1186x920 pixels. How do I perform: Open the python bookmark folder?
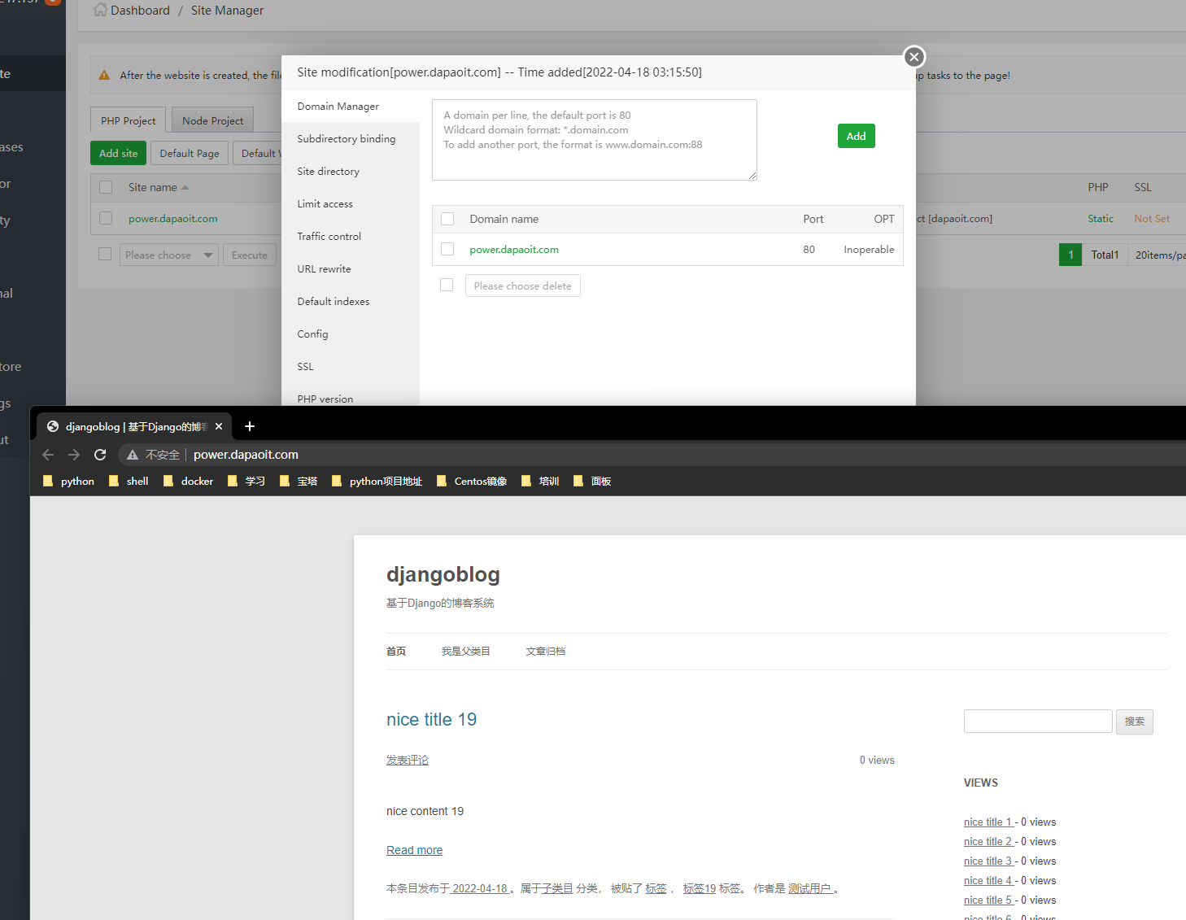tap(68, 482)
